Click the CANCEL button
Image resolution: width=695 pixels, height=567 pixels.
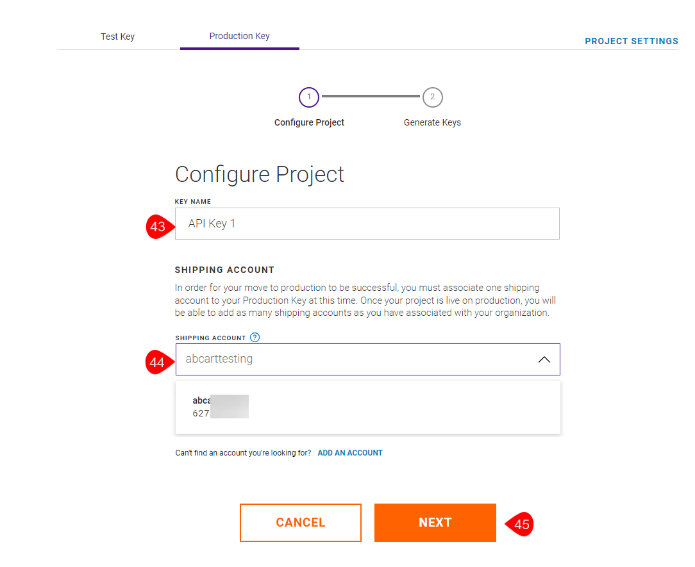[x=301, y=523]
